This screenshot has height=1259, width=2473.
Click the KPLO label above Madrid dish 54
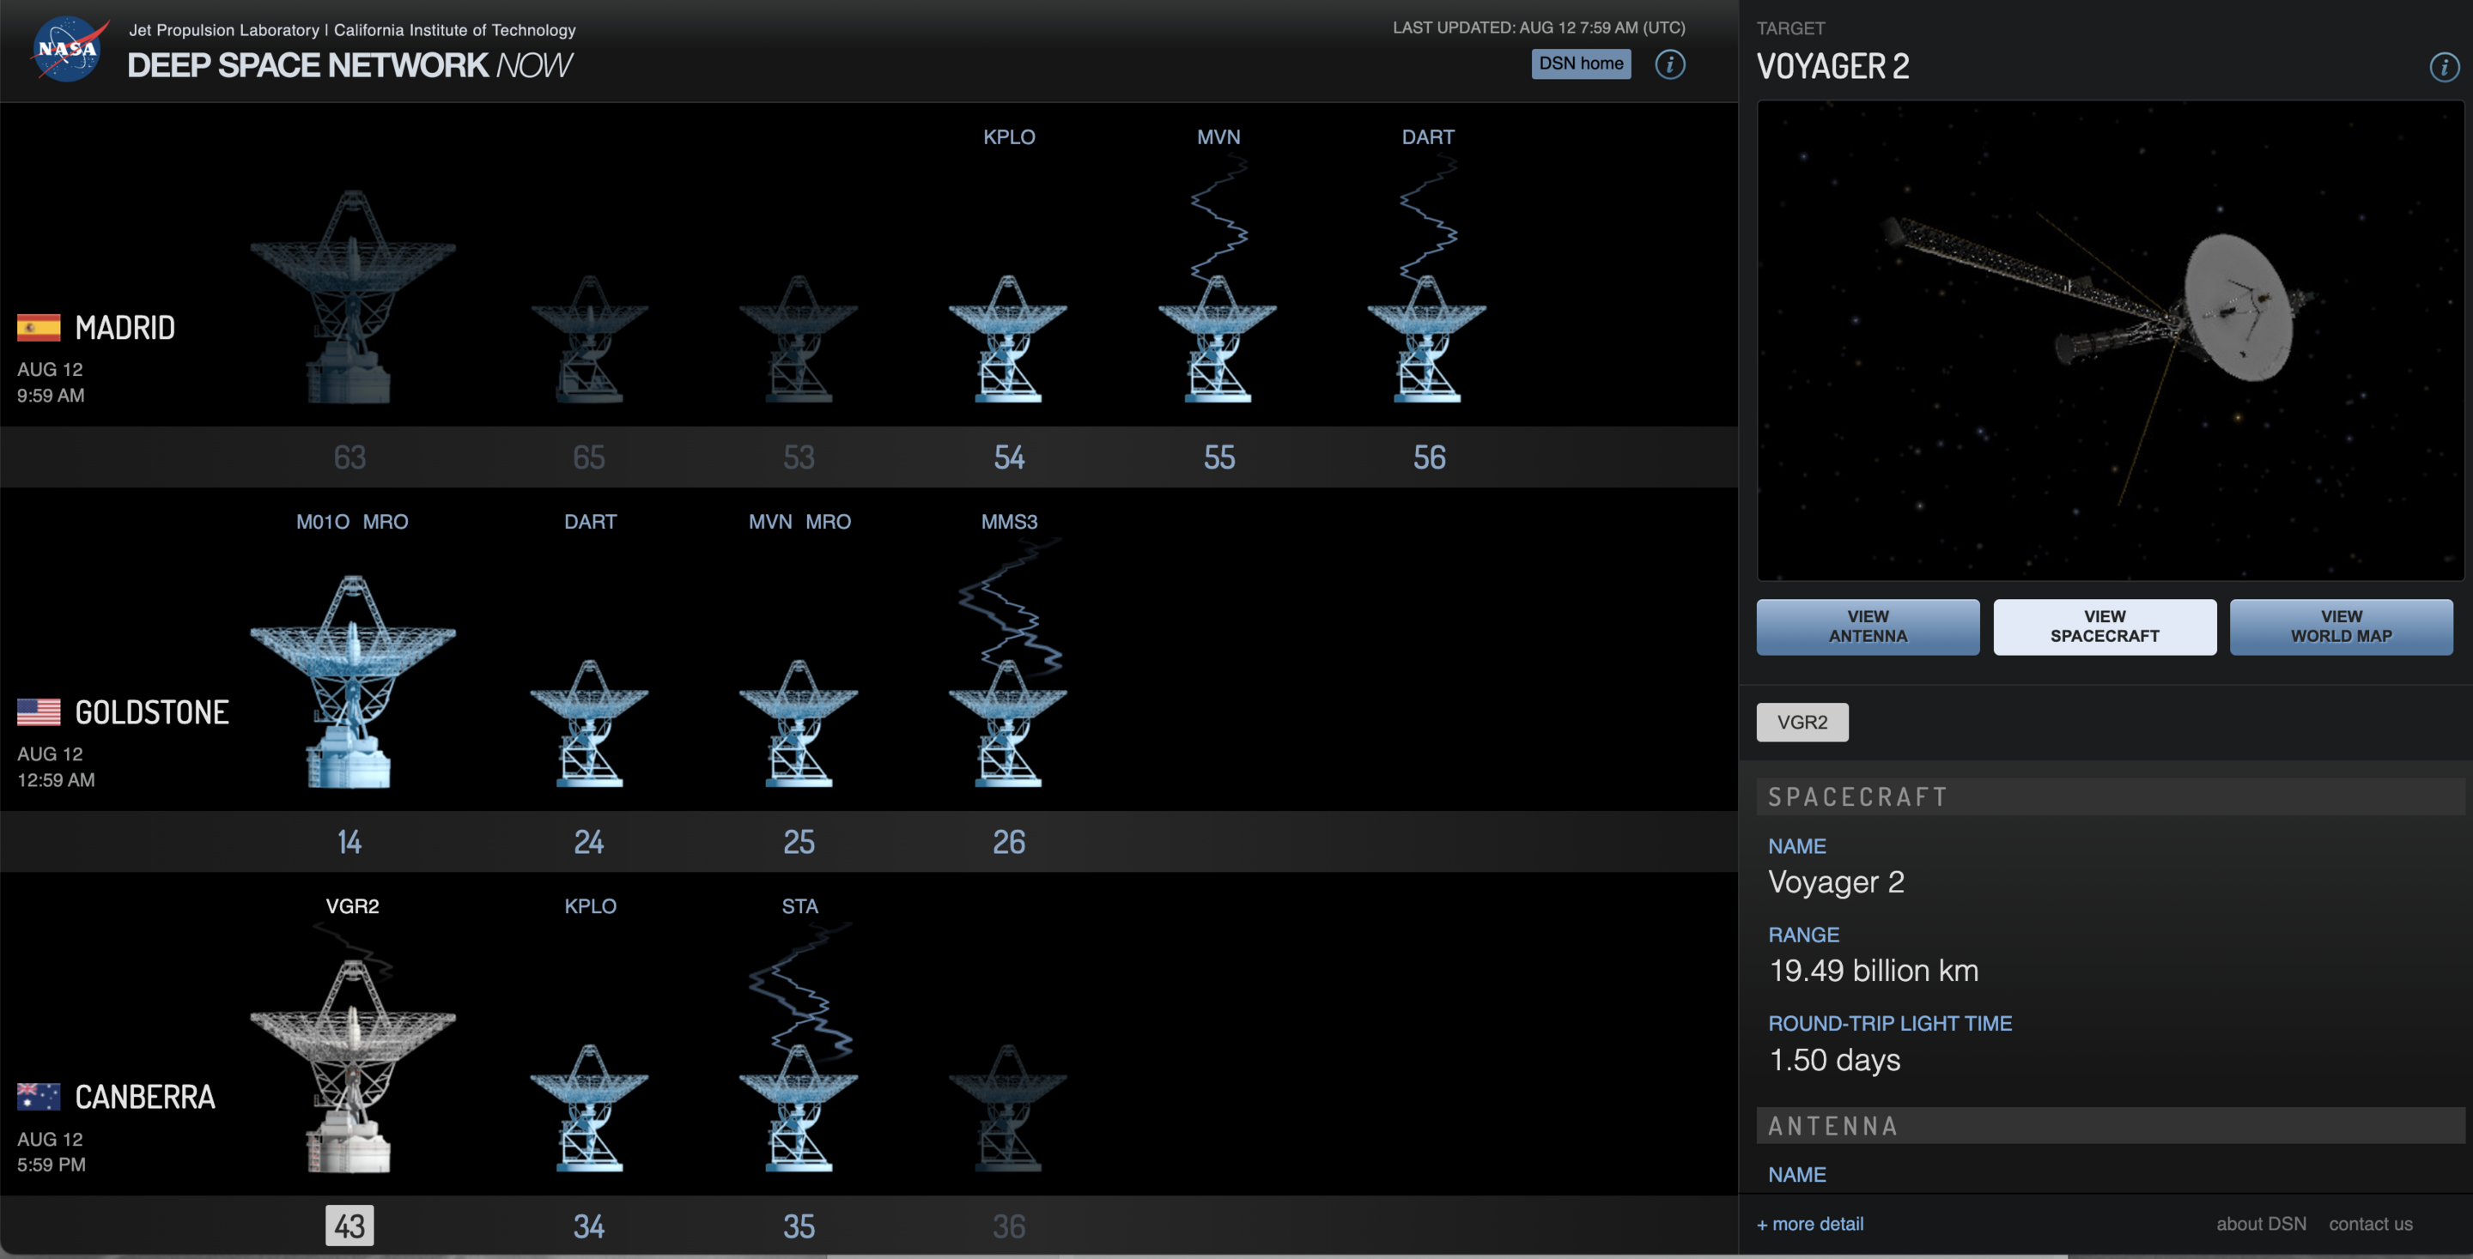(1008, 137)
